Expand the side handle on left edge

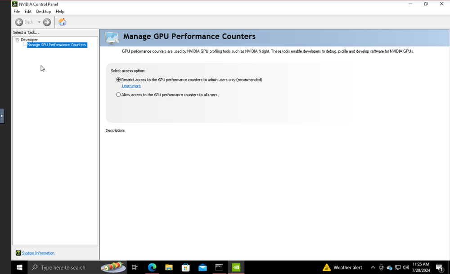(2, 116)
